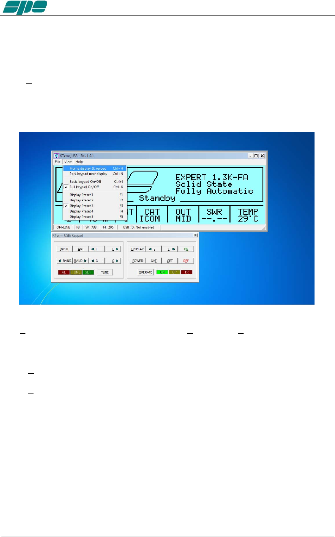Screen dimensions: 335x537
Task: Click the SET button beside CAT
Action: click(170, 261)
